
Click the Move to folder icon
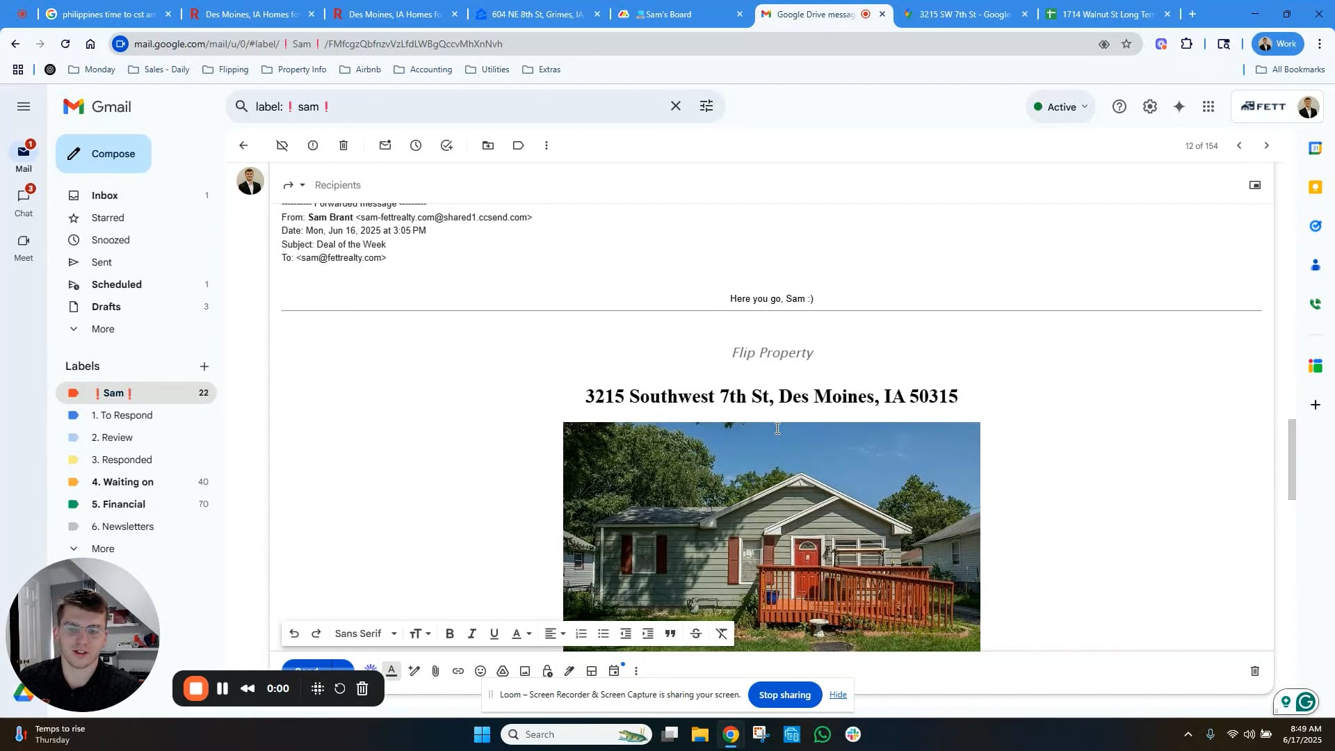pyautogui.click(x=488, y=145)
